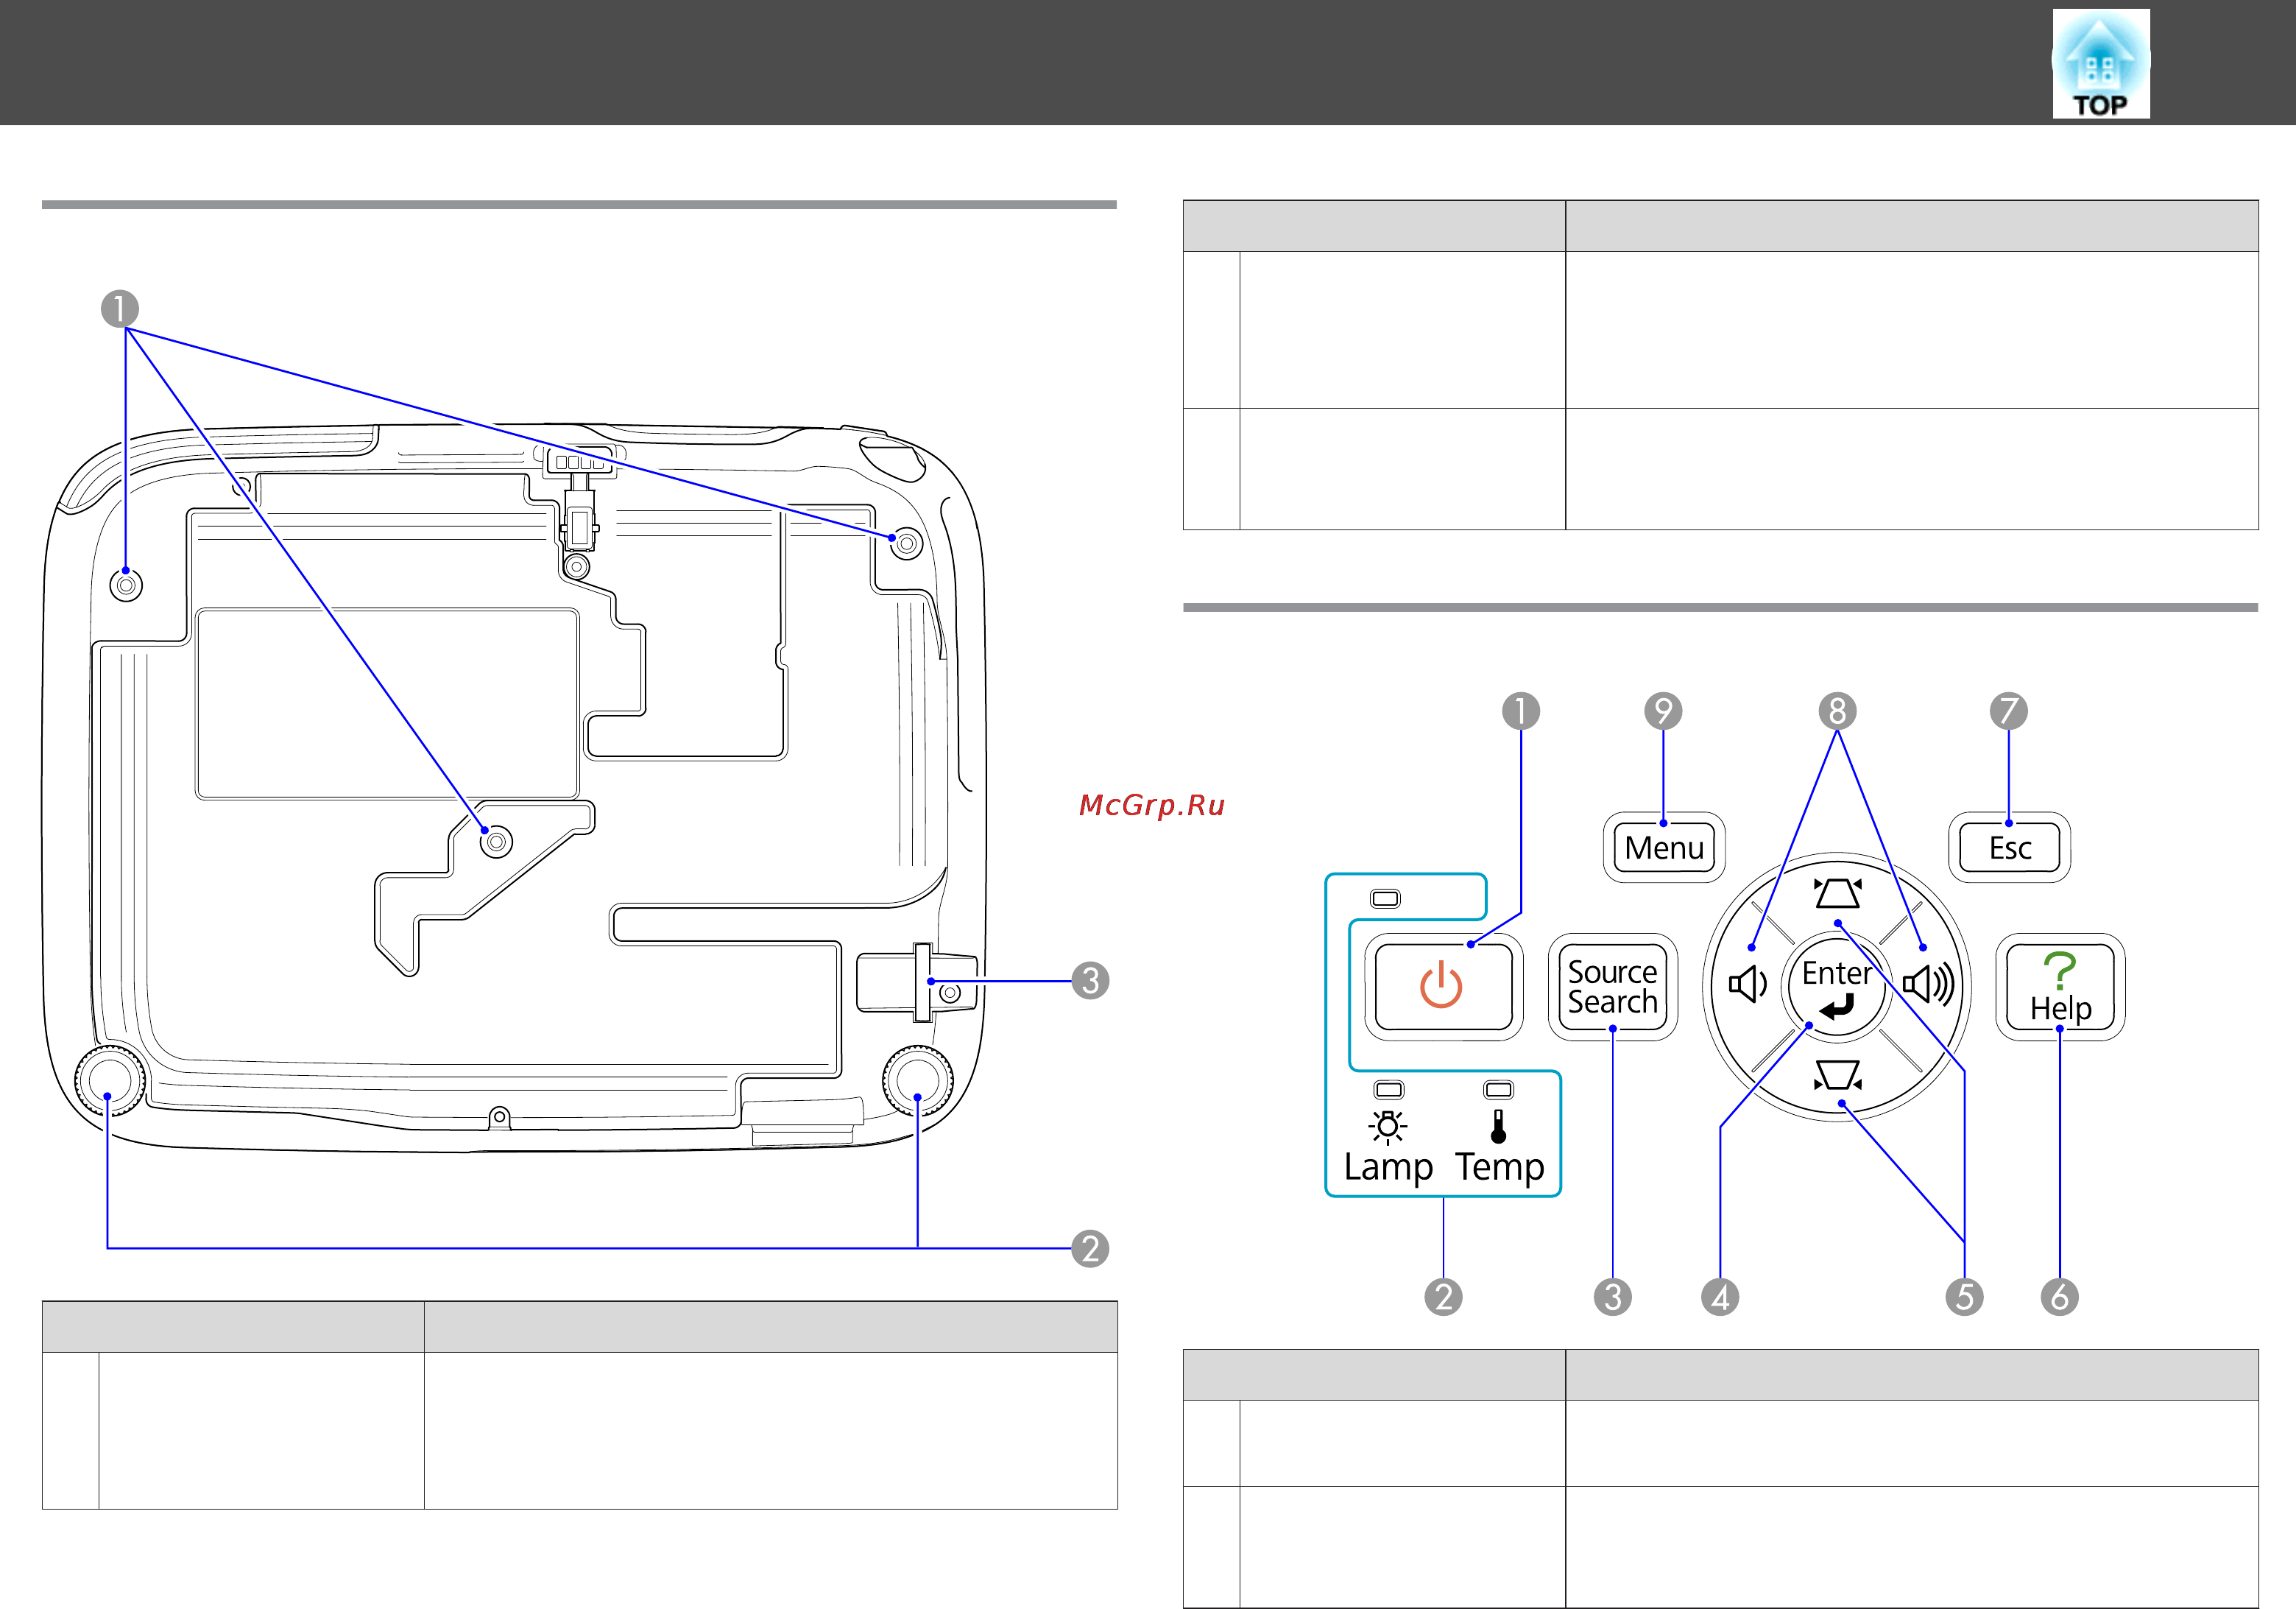2296x1609 pixels.
Task: Click the Menu button in the diagram
Action: pyautogui.click(x=1664, y=848)
